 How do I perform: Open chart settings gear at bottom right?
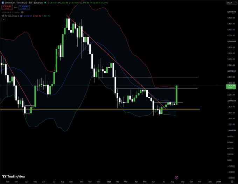pyautogui.click(x=232, y=182)
